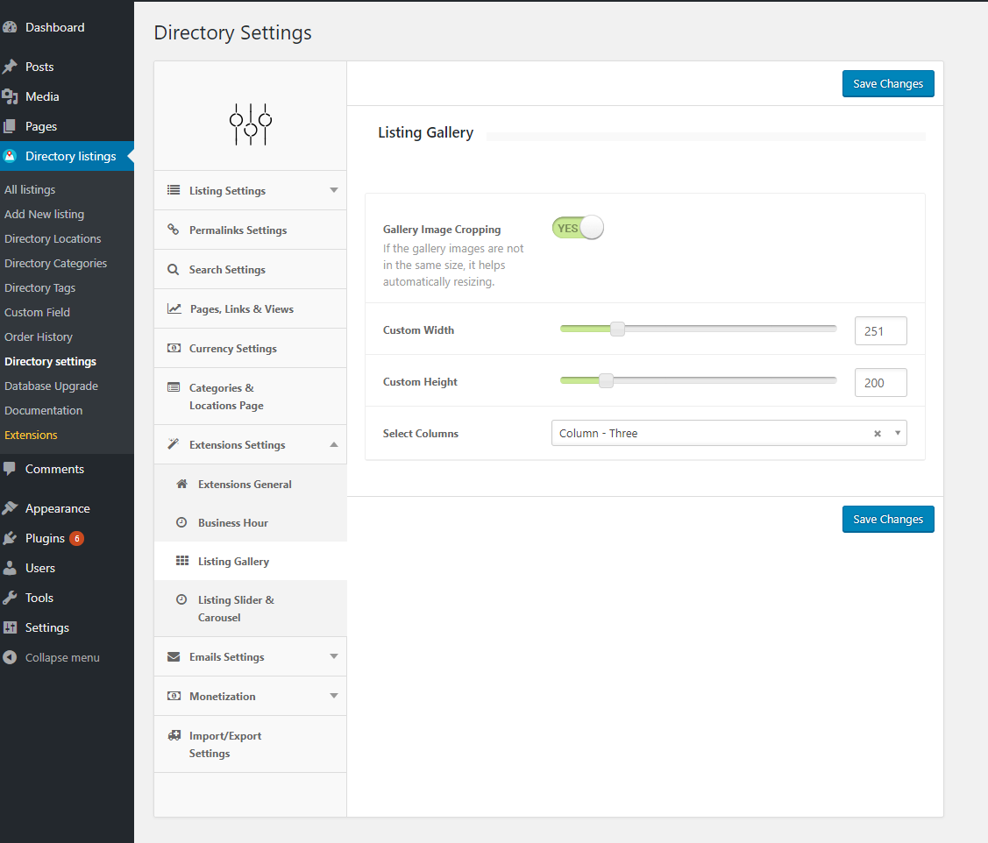
Task: Open the yellow Extensions link
Action: tap(31, 435)
